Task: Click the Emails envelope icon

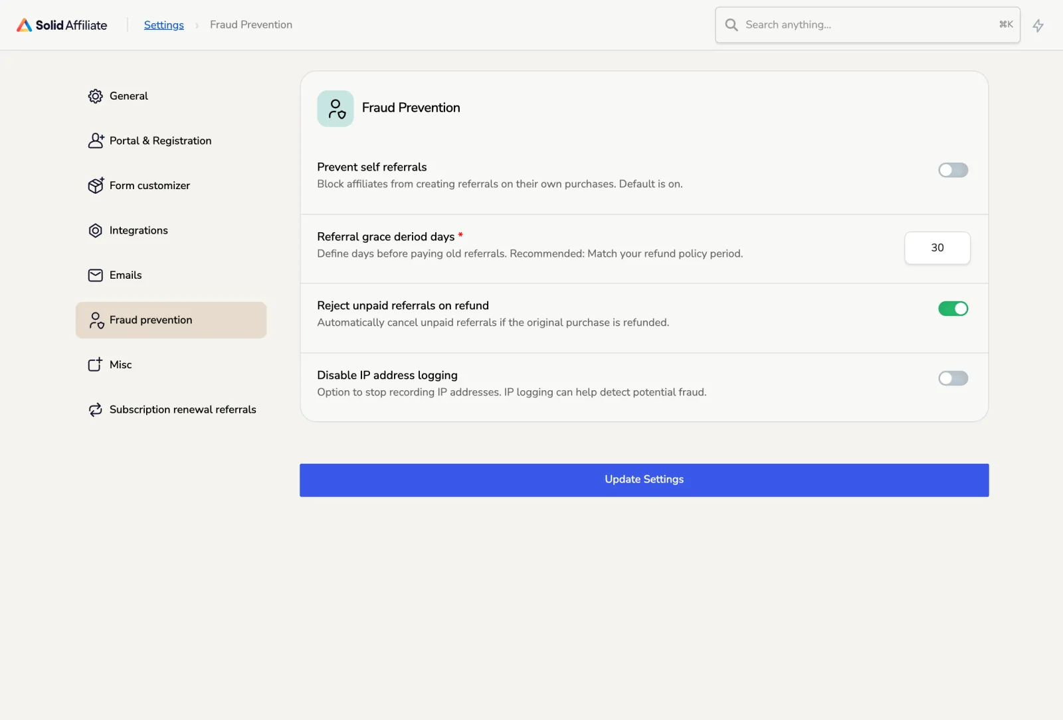Action: click(96, 275)
